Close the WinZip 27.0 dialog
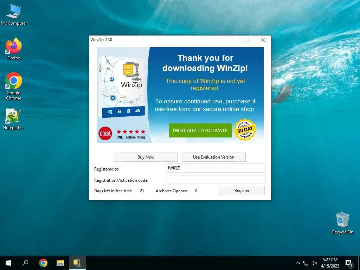The height and width of the screenshot is (270, 360). coord(263,40)
